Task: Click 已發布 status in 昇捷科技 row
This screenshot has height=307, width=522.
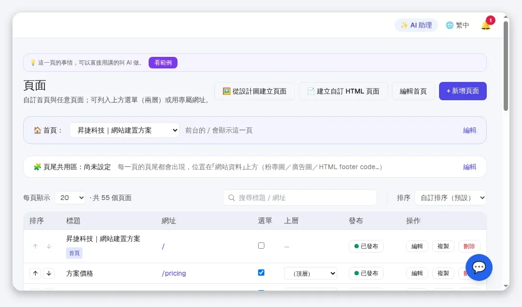Action: point(366,246)
